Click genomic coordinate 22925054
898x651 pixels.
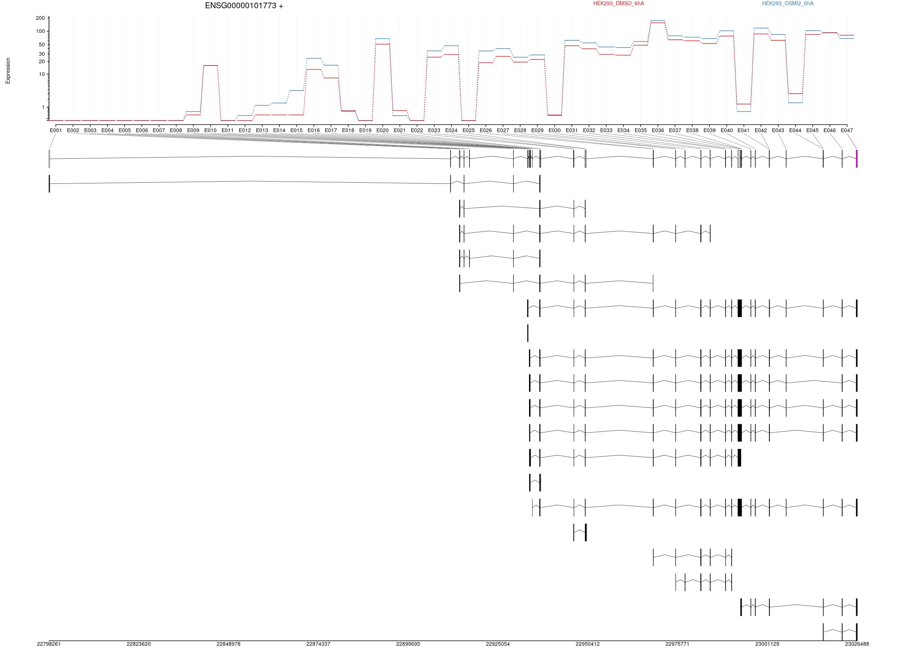click(x=498, y=644)
